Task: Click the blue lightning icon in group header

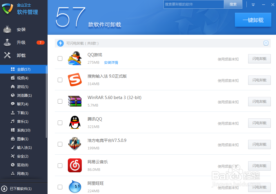Action: click(x=60, y=43)
